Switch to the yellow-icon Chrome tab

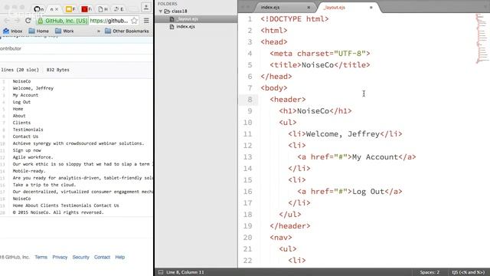click(70, 9)
